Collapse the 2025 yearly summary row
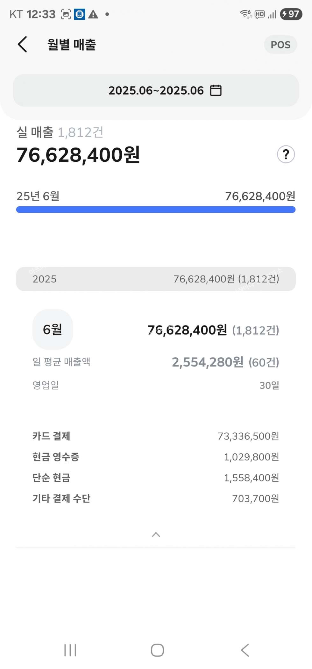 [156, 279]
